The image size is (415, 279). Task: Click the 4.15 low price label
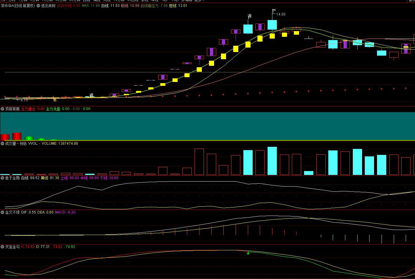[x=24, y=100]
